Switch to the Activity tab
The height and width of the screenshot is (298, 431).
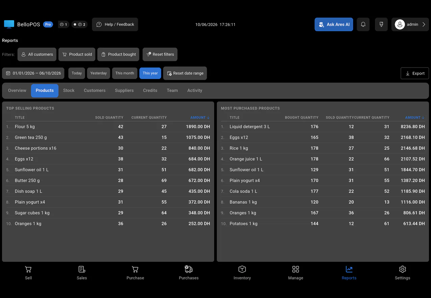[195, 91]
